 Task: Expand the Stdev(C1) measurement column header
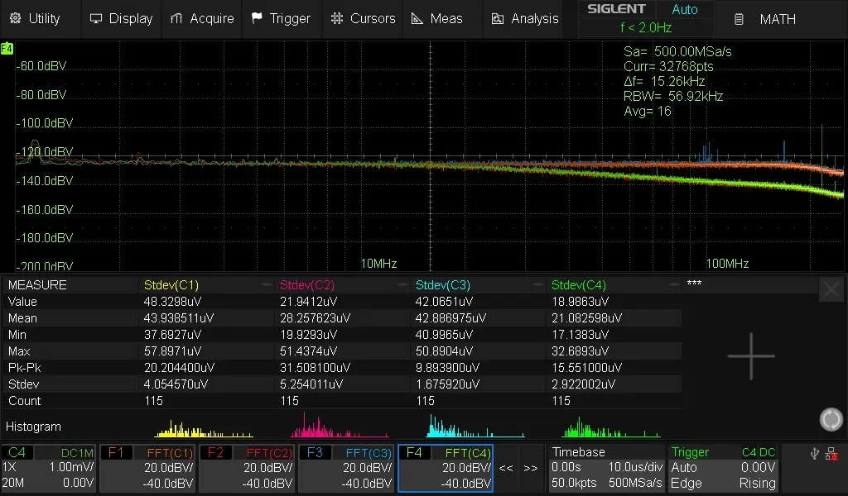click(205, 285)
